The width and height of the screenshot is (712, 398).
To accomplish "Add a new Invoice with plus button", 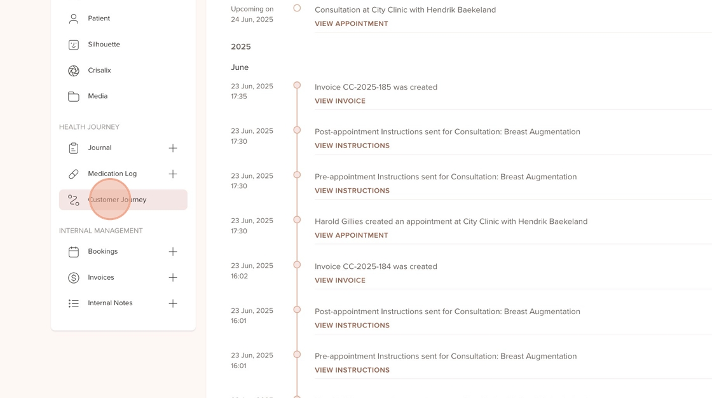I will point(173,278).
